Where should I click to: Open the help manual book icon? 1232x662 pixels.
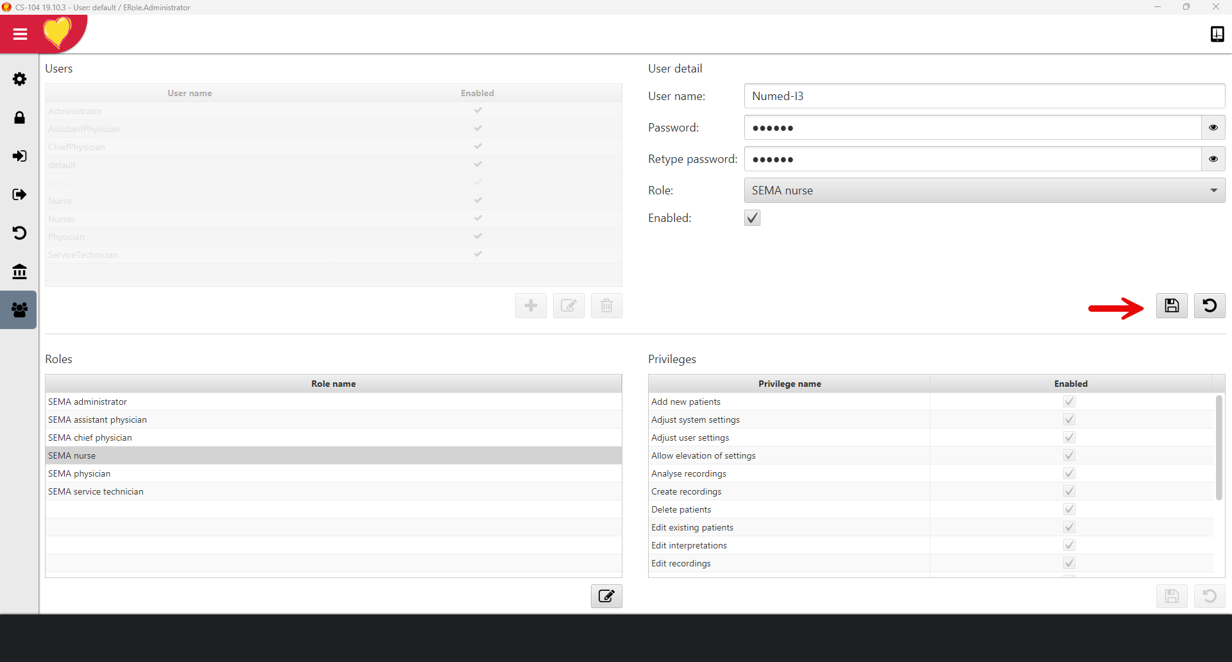pyautogui.click(x=1217, y=34)
